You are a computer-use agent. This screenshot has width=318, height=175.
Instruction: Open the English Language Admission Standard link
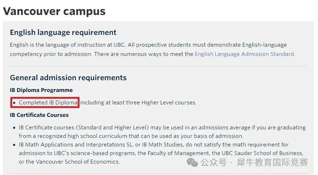pos(244,54)
